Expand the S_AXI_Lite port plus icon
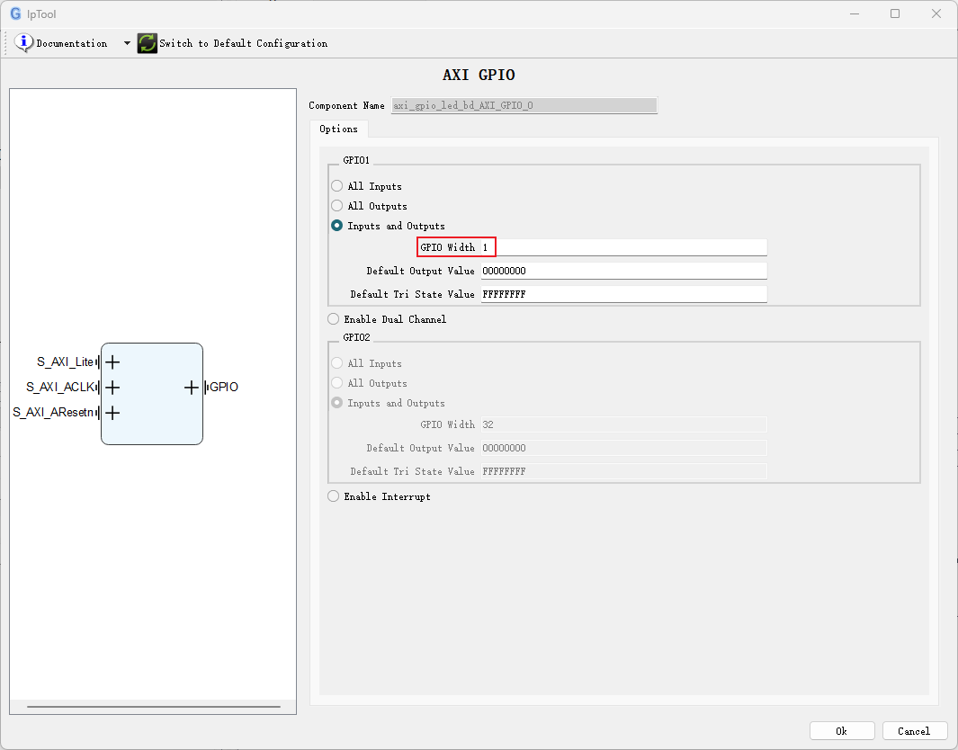Image resolution: width=958 pixels, height=750 pixels. [x=112, y=362]
